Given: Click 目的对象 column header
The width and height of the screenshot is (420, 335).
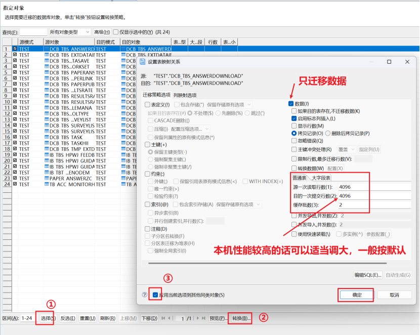Looking at the screenshot, I should (x=146, y=42).
